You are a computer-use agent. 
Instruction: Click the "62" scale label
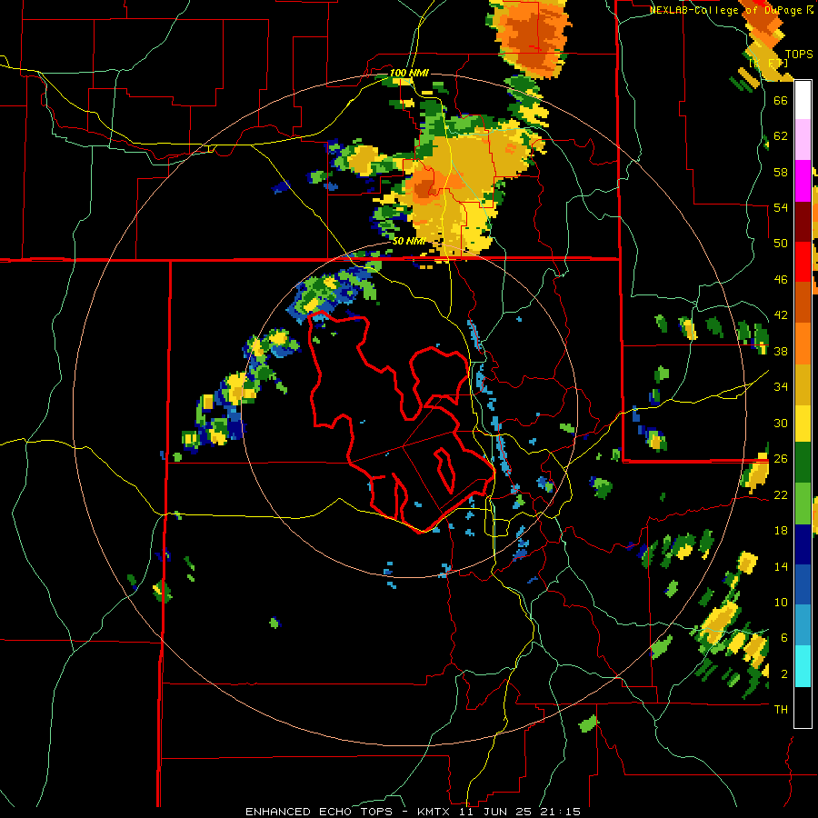click(x=781, y=136)
